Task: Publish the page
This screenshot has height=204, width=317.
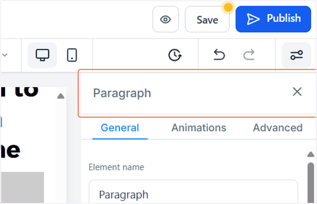Action: (273, 19)
